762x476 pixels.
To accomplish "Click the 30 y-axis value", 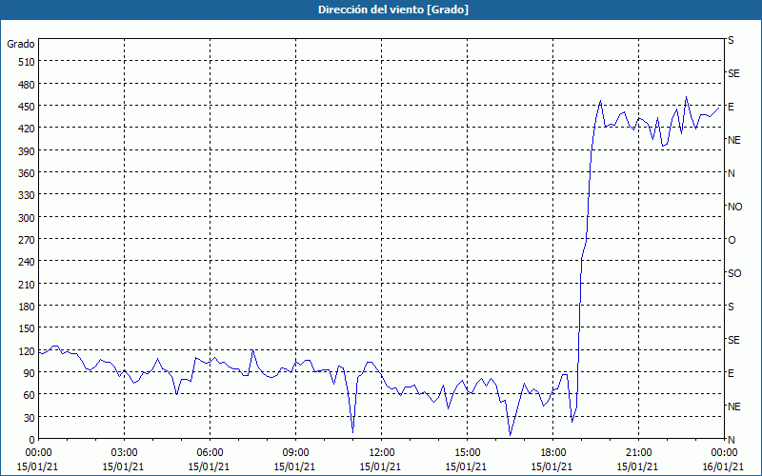I will pos(30,418).
